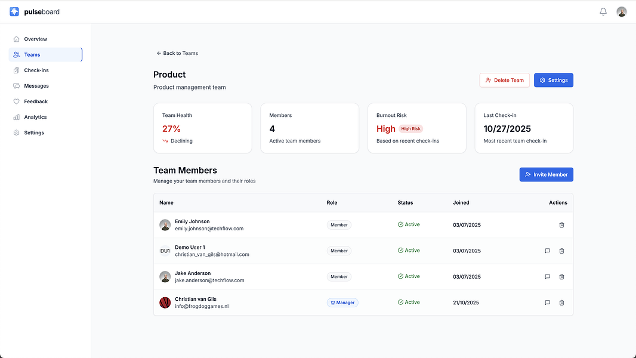Click the High Risk burnout badge
This screenshot has width=636, height=358.
[x=410, y=128]
